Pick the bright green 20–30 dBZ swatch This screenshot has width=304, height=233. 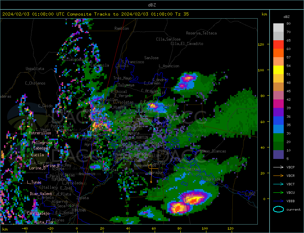coord(278,138)
